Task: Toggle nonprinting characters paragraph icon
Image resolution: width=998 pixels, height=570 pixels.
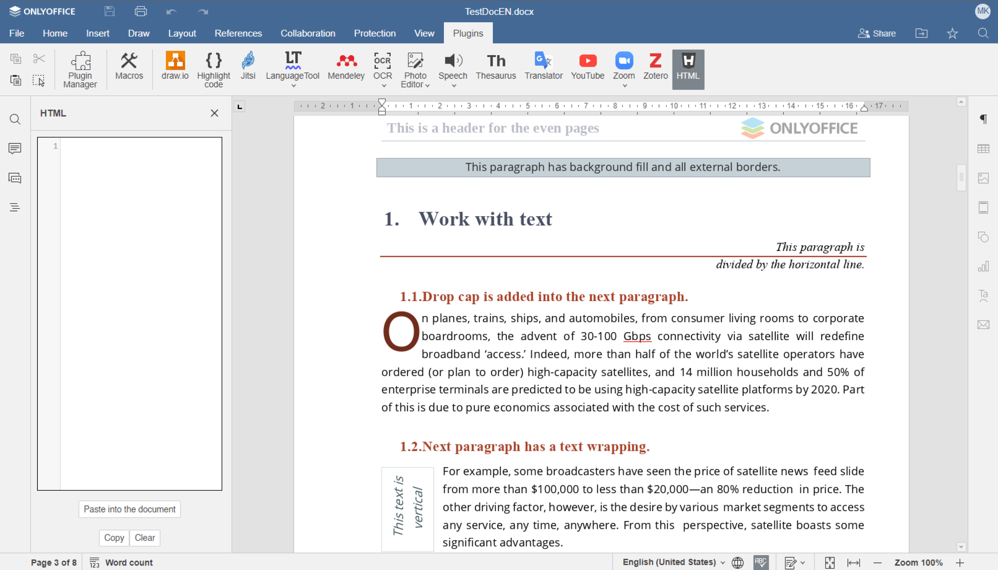Action: click(x=983, y=119)
